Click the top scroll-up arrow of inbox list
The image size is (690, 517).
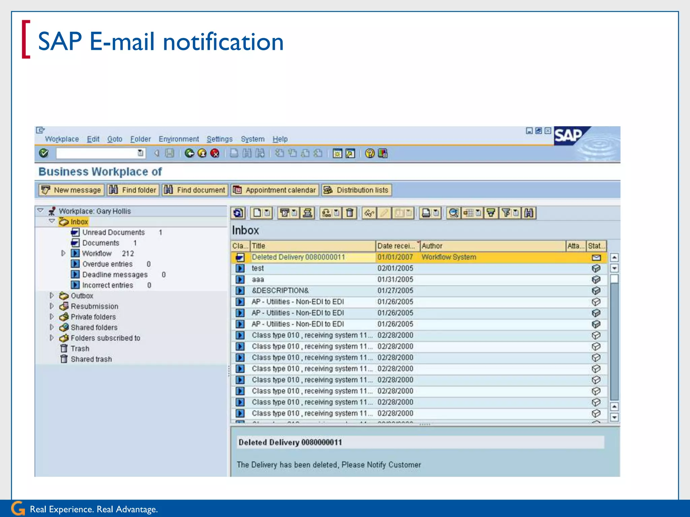[615, 257]
